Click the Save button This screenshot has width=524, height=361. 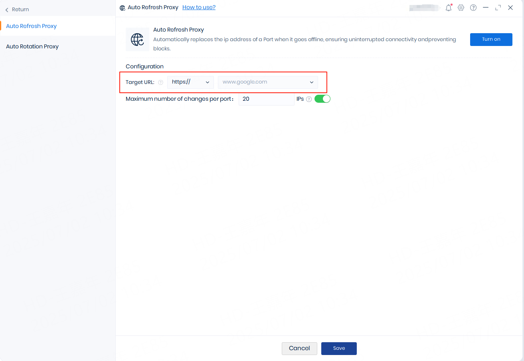(x=339, y=348)
